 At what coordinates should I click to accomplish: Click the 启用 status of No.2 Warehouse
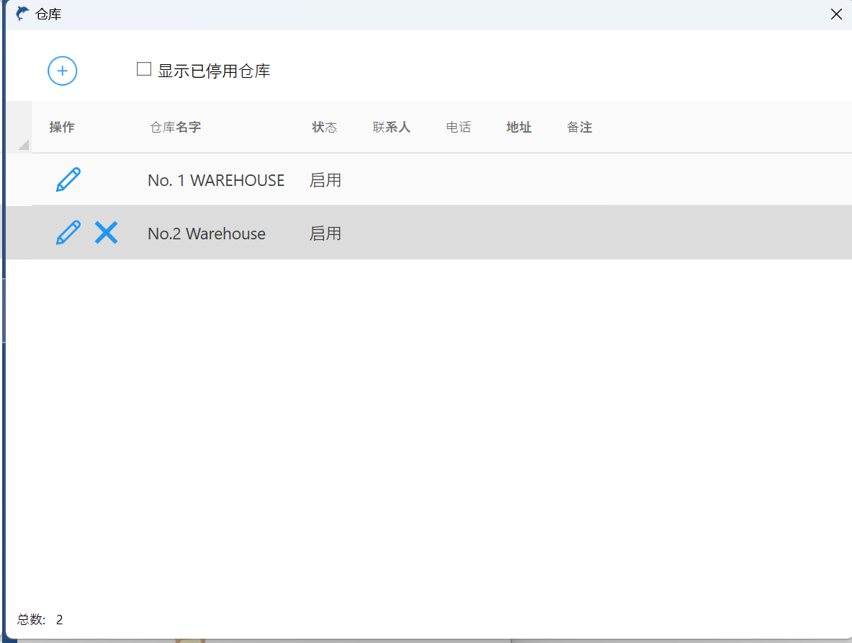coord(326,234)
